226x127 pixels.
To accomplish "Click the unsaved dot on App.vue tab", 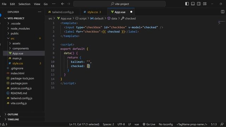I will (x=131, y=12).
